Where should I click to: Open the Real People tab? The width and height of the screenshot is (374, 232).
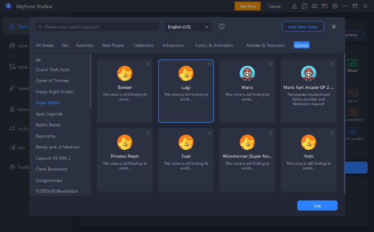click(113, 45)
